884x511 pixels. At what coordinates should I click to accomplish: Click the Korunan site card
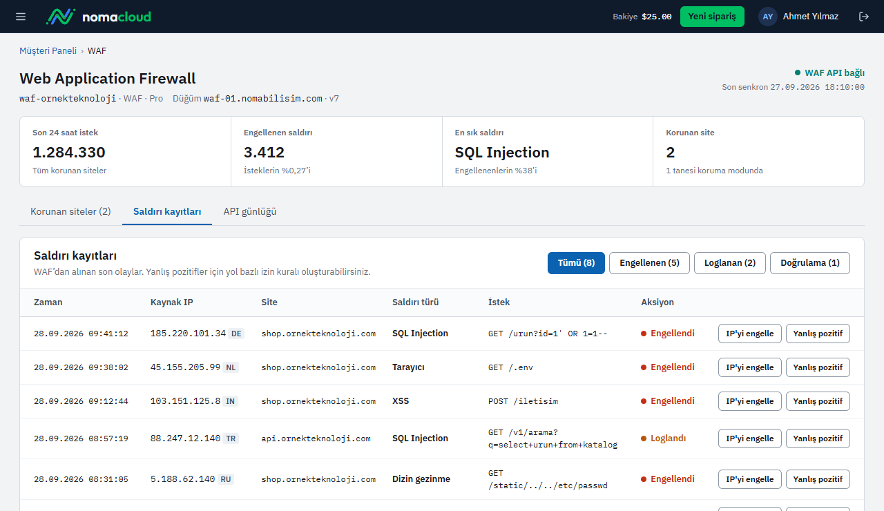pyautogui.click(x=758, y=151)
